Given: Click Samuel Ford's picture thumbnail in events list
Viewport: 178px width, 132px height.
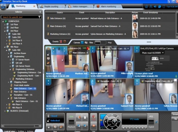Looking at the screenshot, I should 135,26.
